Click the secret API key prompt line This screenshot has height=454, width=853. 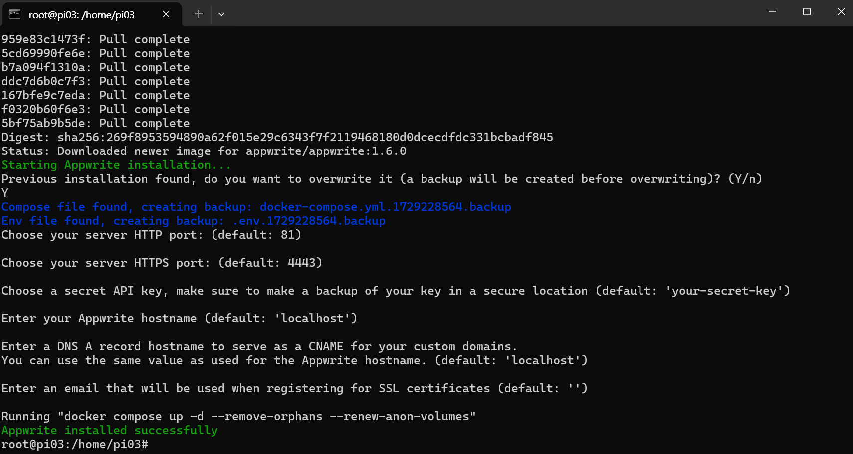click(x=396, y=291)
